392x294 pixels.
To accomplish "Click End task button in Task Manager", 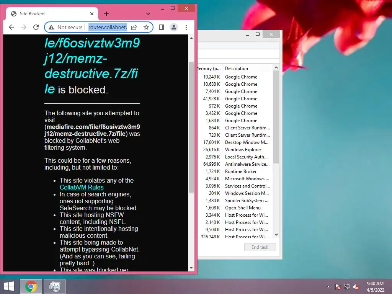I will pyautogui.click(x=260, y=247).
